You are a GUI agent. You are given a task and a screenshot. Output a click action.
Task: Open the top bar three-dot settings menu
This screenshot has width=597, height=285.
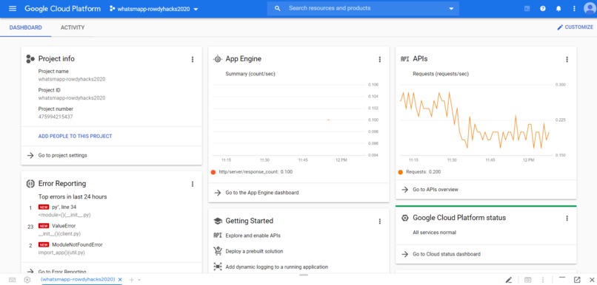(574, 8)
